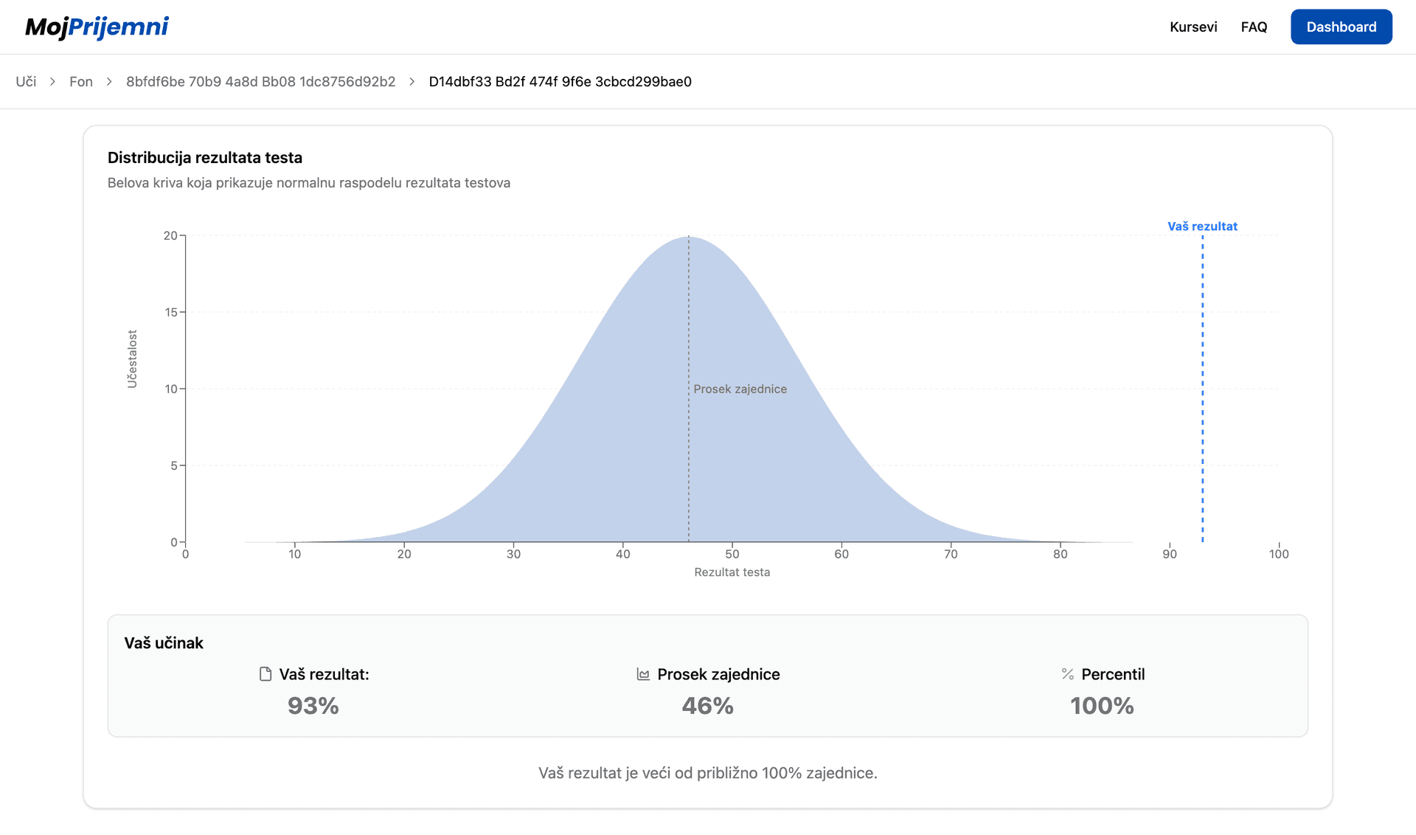Navigate to Uči breadcrumb
The image size is (1416, 835).
(26, 82)
